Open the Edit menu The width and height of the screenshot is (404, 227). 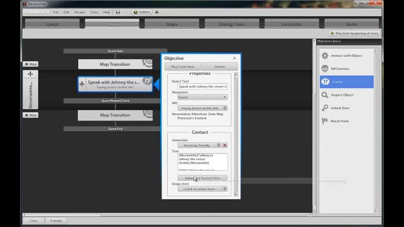click(x=66, y=12)
